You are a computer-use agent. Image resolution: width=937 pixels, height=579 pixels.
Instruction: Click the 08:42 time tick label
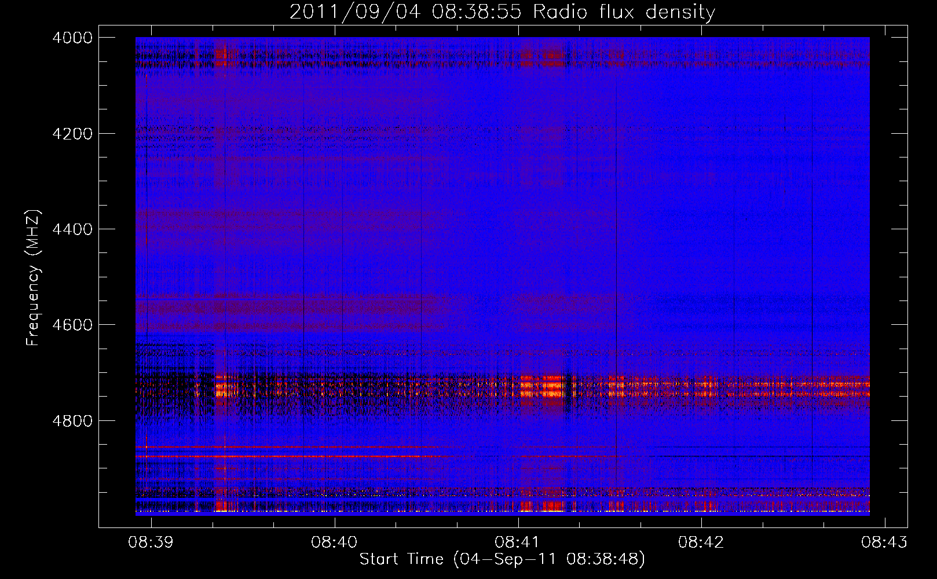tap(701, 543)
